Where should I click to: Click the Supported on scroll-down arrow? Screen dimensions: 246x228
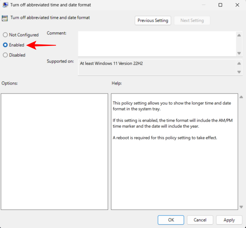point(239,72)
